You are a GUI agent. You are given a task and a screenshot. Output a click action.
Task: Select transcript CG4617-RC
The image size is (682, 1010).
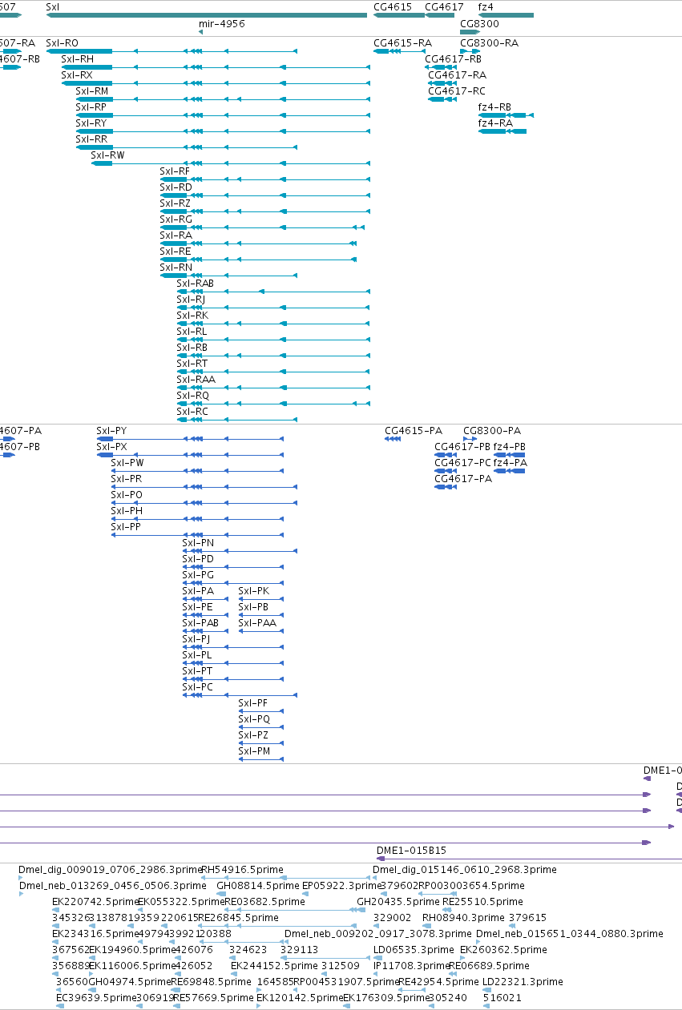click(x=457, y=91)
